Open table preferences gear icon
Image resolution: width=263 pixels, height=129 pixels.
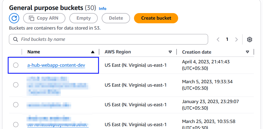click(250, 40)
